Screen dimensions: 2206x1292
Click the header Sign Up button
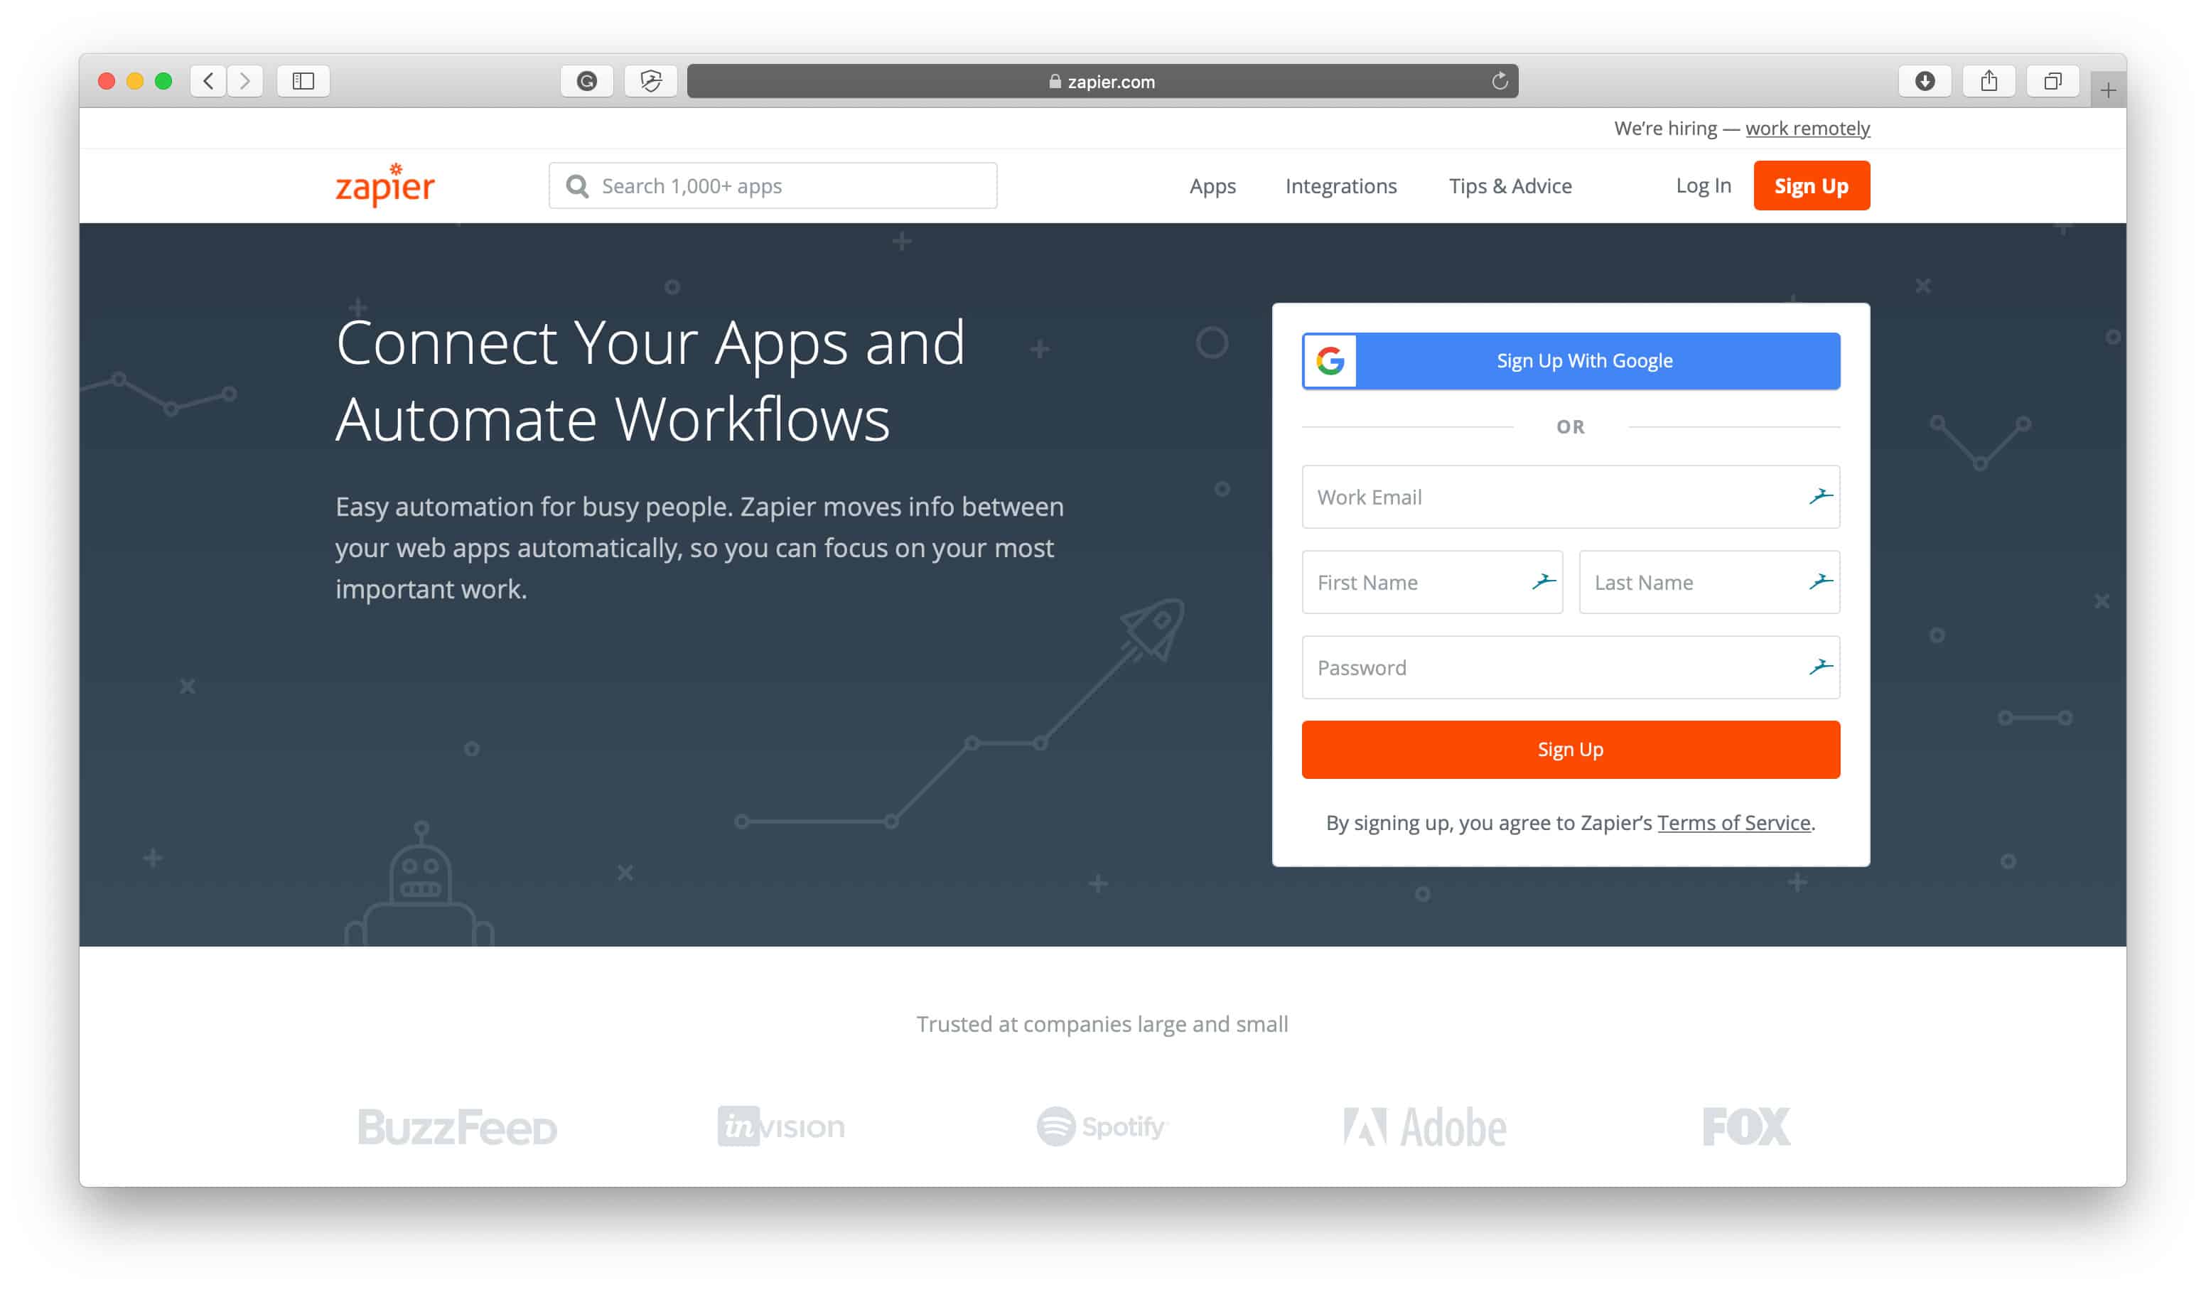1811,185
